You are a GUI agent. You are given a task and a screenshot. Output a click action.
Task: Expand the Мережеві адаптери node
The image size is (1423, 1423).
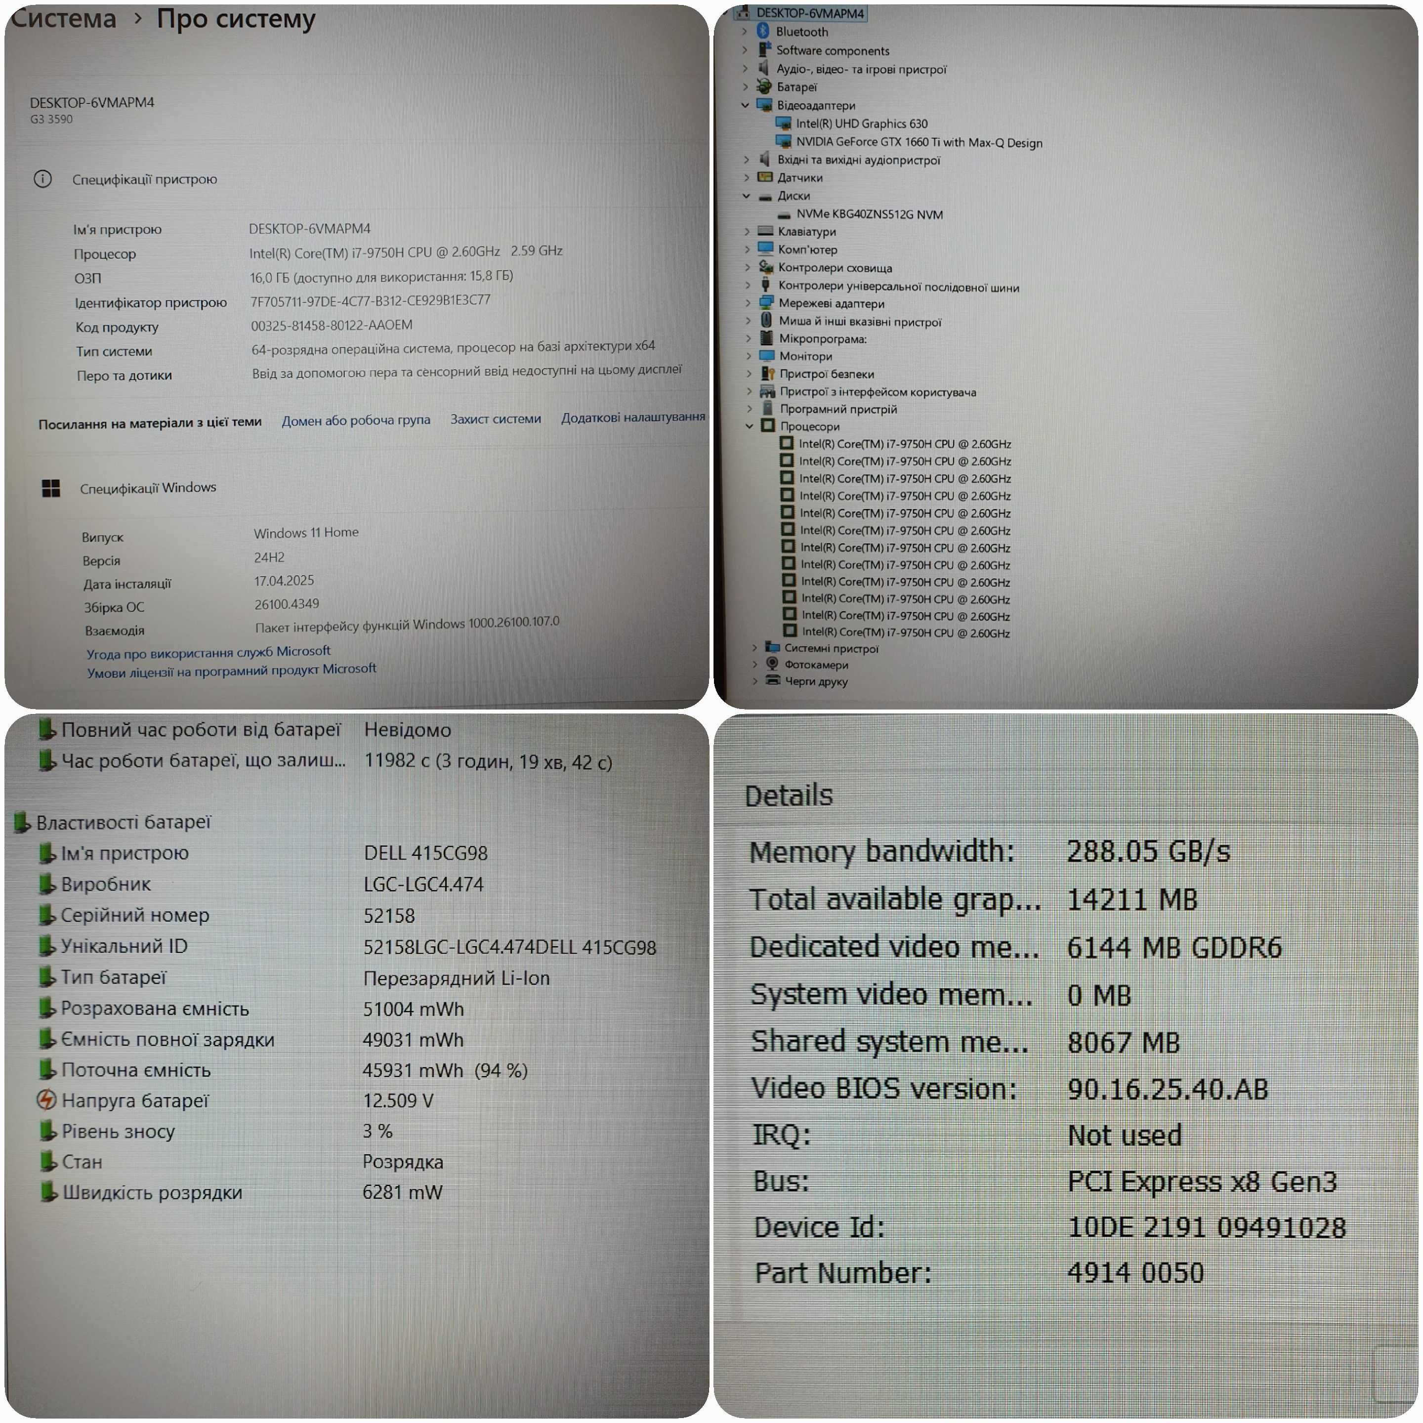748,303
